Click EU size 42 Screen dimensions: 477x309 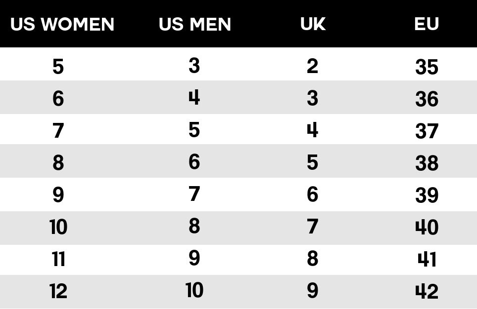427,292
